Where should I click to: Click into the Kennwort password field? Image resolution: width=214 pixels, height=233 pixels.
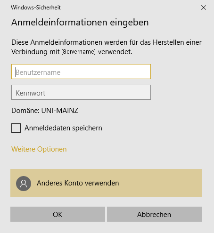(81, 92)
